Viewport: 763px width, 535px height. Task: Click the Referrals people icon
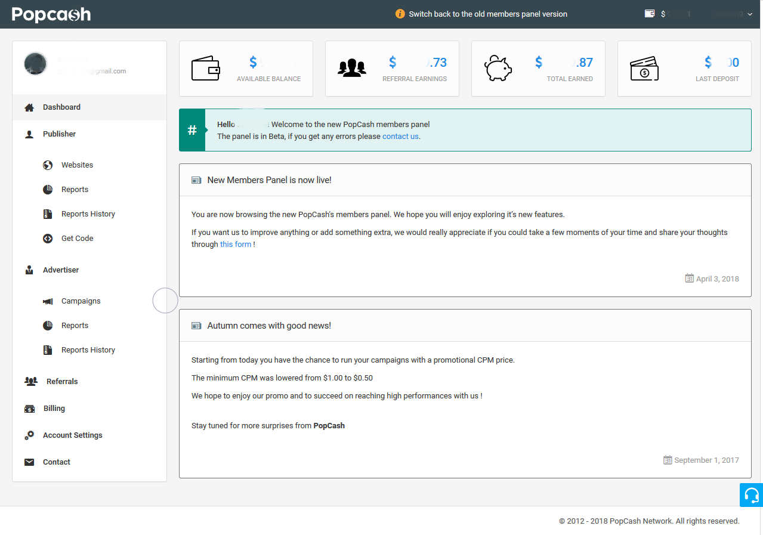point(31,382)
